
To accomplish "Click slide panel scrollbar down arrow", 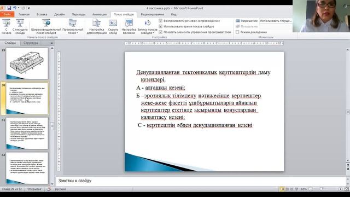I will (x=52, y=184).
